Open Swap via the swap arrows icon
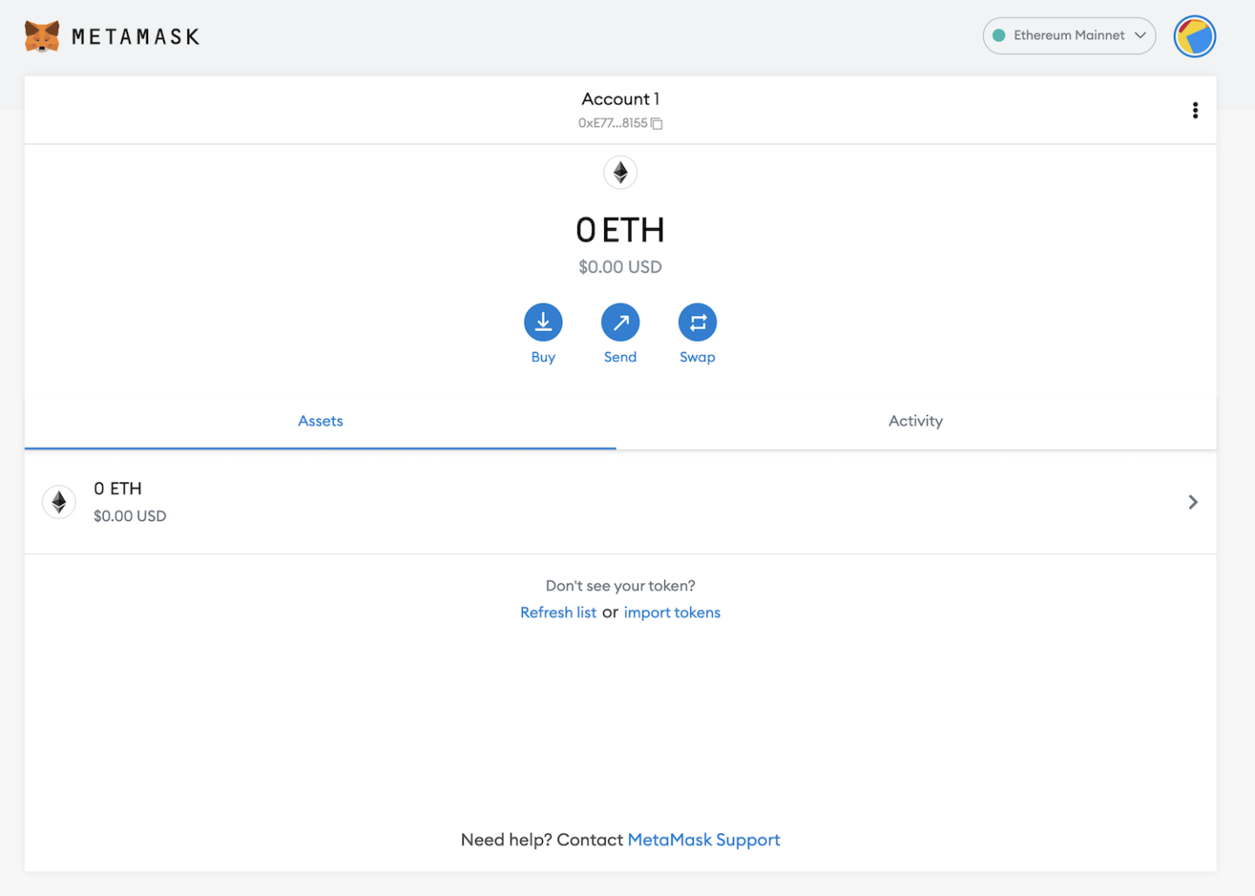 pos(697,322)
